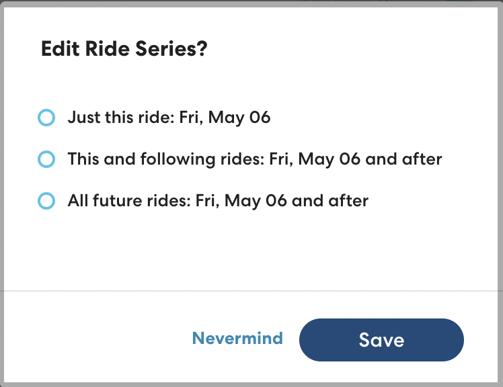Select the "Just this ride" radio button

pyautogui.click(x=46, y=118)
